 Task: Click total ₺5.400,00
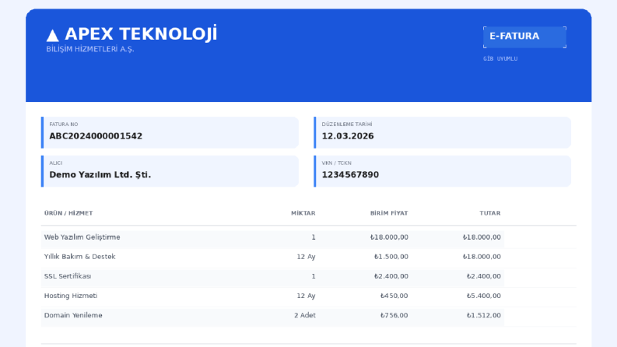(x=484, y=296)
